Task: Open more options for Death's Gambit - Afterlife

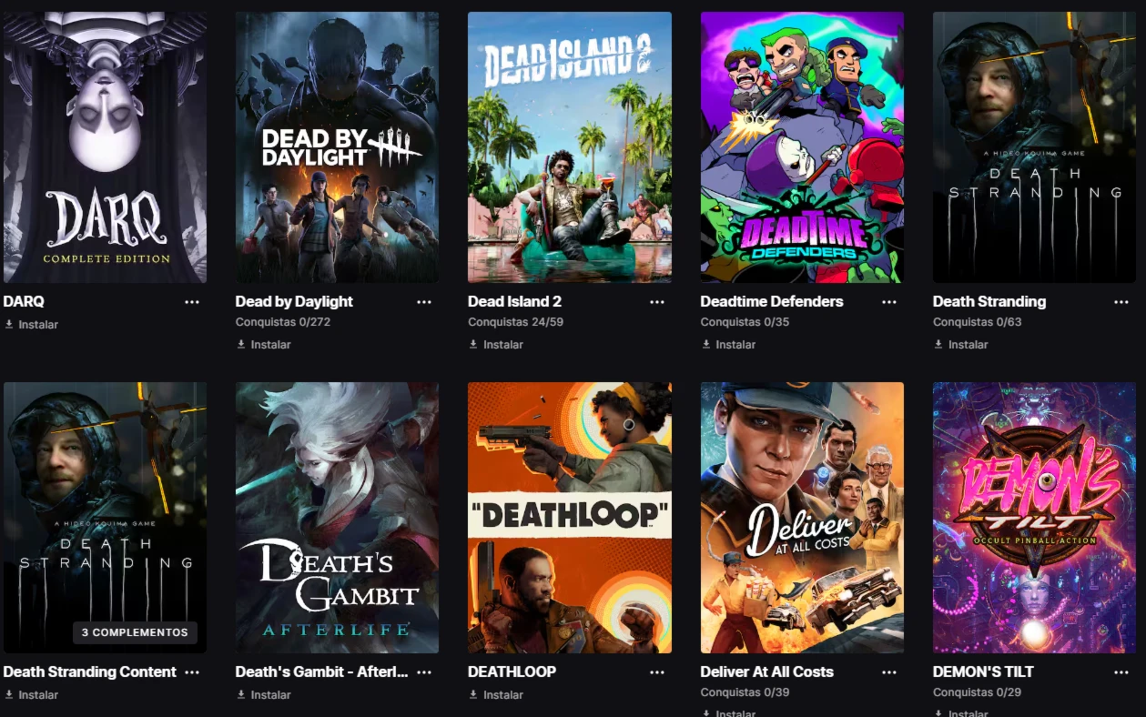Action: (424, 672)
